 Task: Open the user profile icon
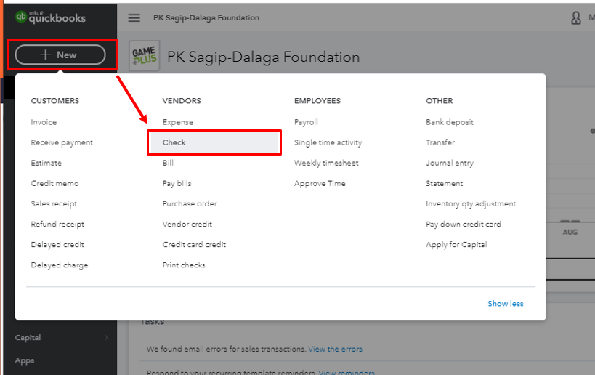point(577,17)
